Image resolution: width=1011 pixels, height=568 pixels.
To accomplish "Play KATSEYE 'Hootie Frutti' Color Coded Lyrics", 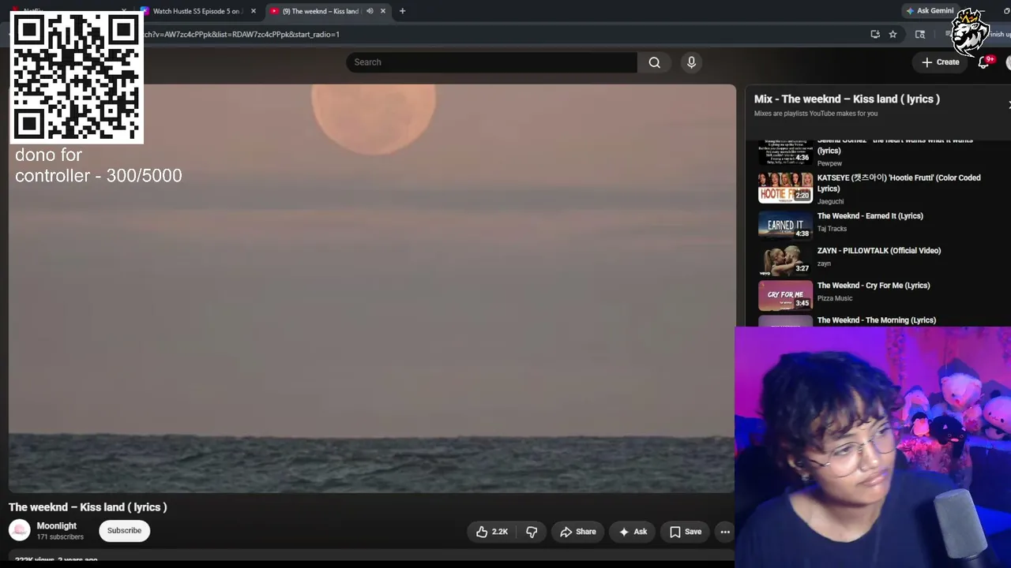I will point(899,183).
